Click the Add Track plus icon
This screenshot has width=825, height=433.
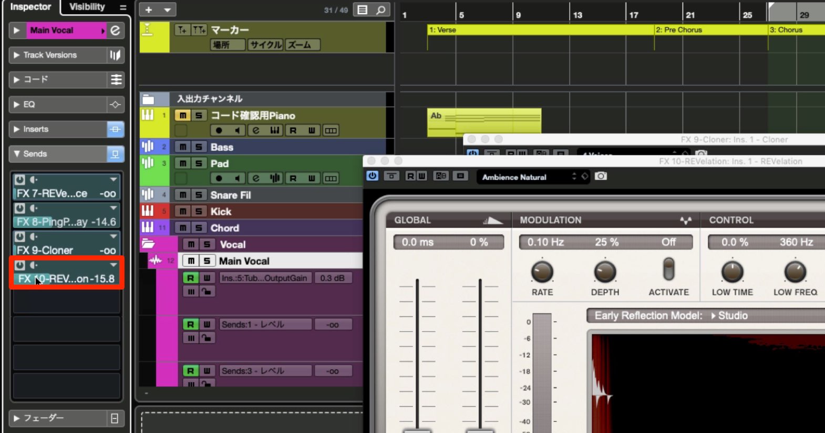pyautogui.click(x=149, y=9)
